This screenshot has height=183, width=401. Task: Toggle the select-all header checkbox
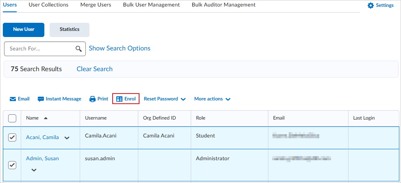[x=12, y=118]
